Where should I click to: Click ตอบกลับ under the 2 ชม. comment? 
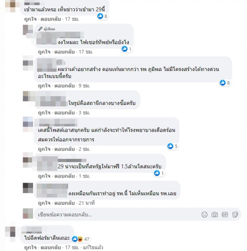(x=64, y=149)
